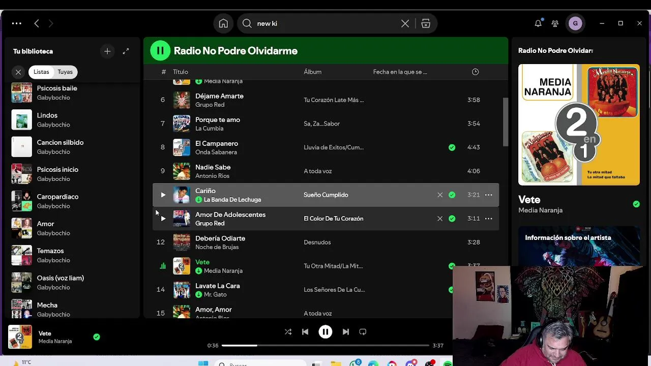Pause playback in bottom player bar
Screen dimensions: 651x366
[325, 331]
